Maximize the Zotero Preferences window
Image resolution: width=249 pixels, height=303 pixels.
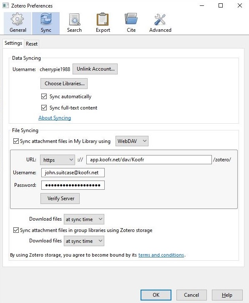click(221, 5)
